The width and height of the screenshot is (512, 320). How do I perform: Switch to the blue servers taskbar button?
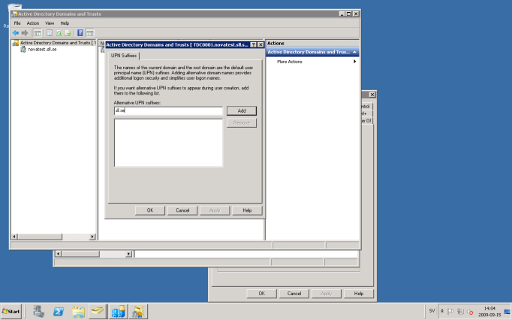(x=118, y=311)
